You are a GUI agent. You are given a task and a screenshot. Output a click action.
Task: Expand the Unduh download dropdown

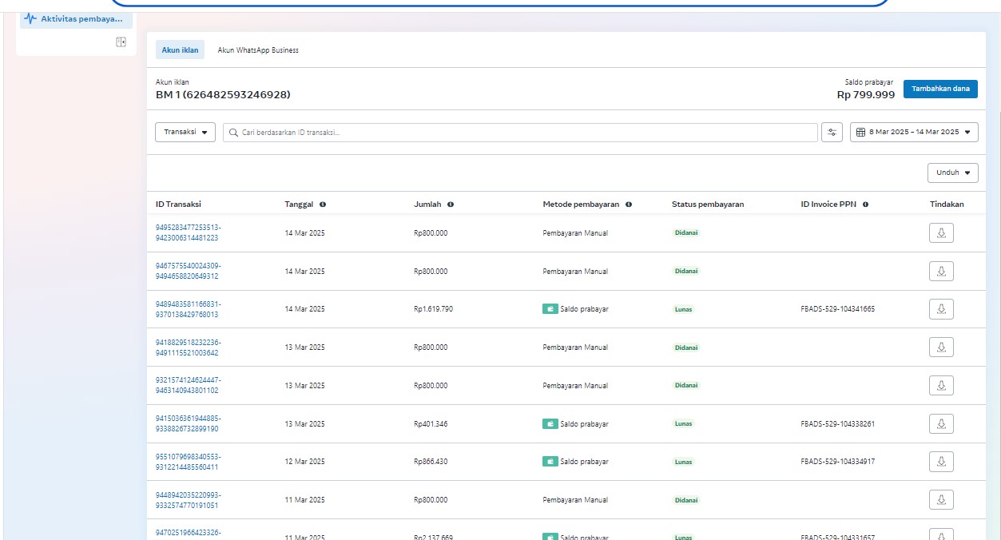(952, 173)
